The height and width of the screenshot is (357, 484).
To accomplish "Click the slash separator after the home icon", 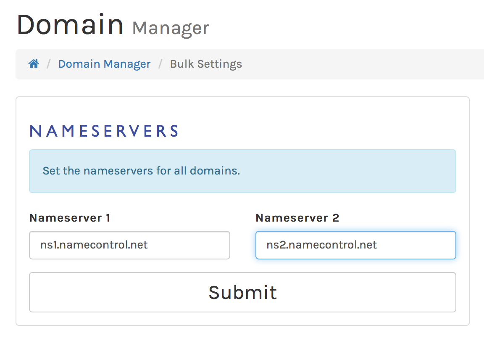I will coord(49,64).
